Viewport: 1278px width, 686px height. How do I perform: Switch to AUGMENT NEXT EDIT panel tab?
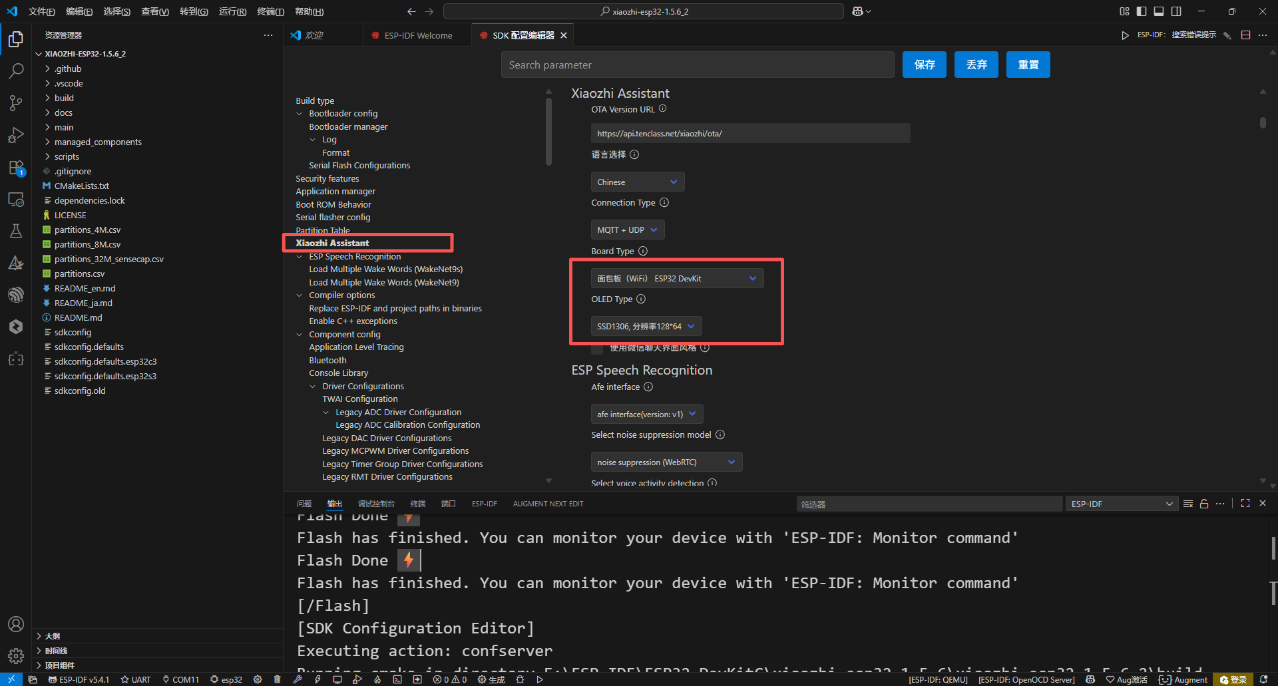(x=548, y=504)
